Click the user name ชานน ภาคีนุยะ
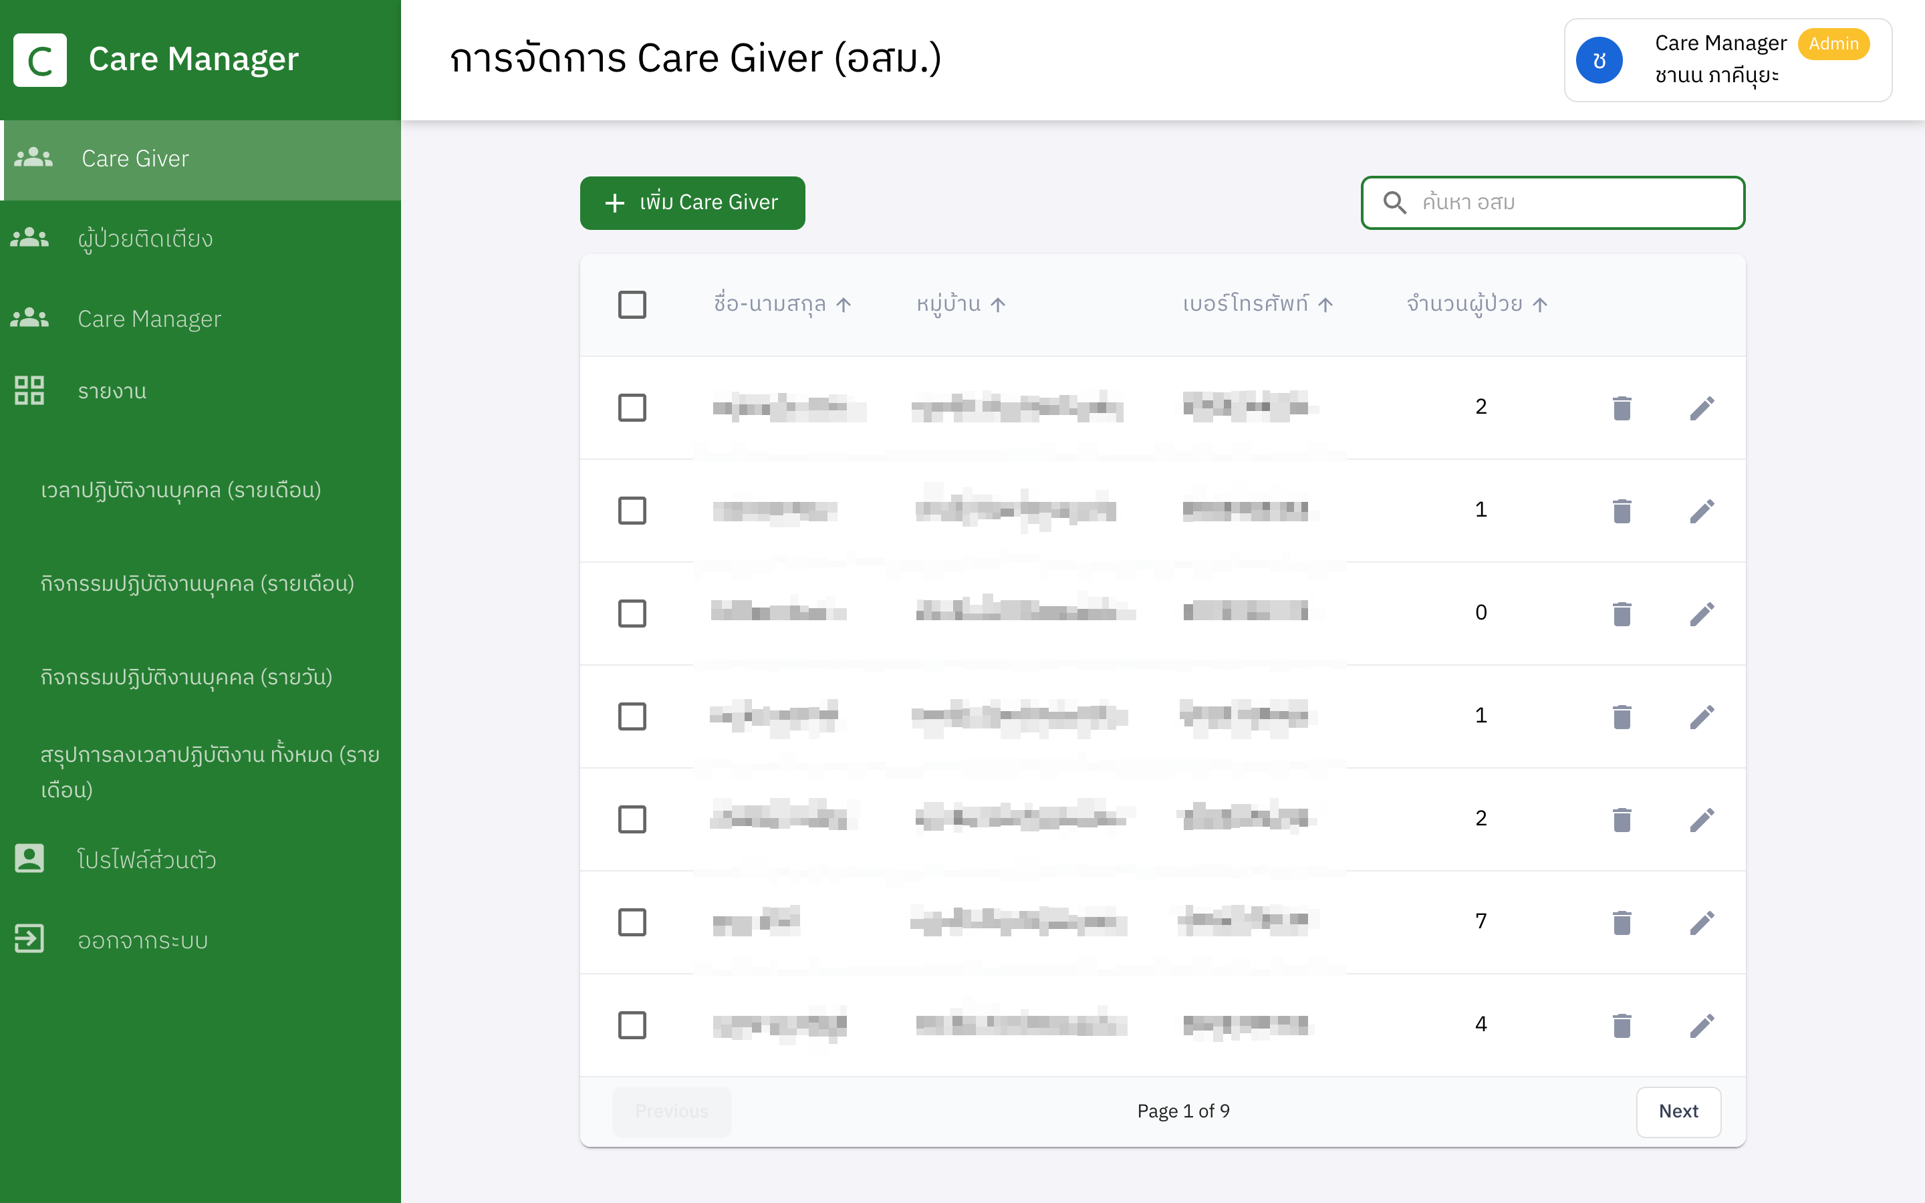 tap(1716, 76)
